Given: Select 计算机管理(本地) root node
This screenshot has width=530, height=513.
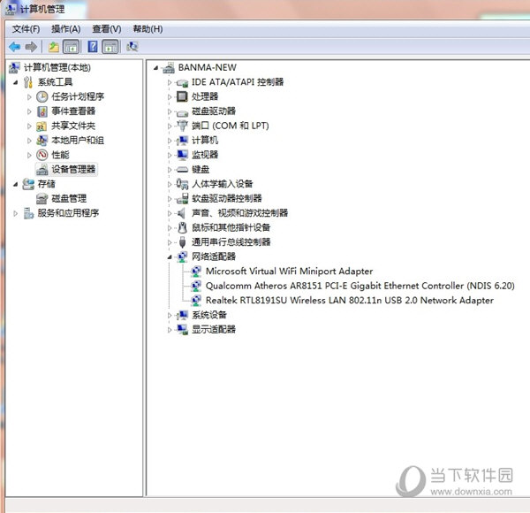Looking at the screenshot, I should tap(57, 67).
